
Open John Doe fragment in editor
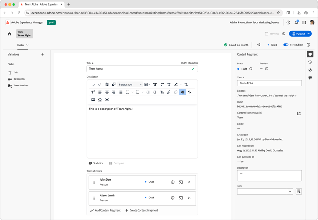click(x=181, y=182)
